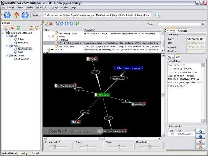Click the blue forward arrow navigation icon
The image size is (208, 156).
tap(25, 15)
